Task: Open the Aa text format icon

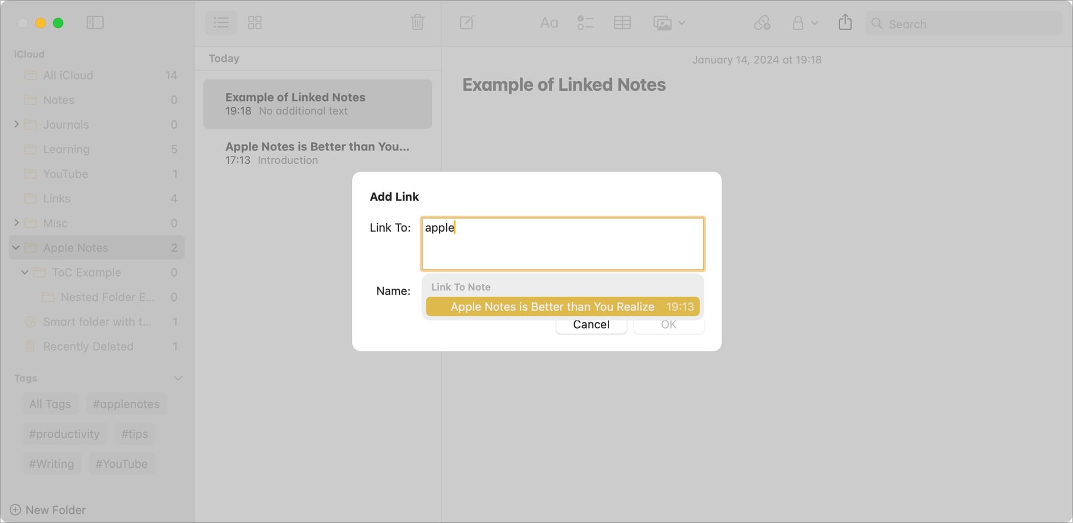Action: [x=549, y=23]
